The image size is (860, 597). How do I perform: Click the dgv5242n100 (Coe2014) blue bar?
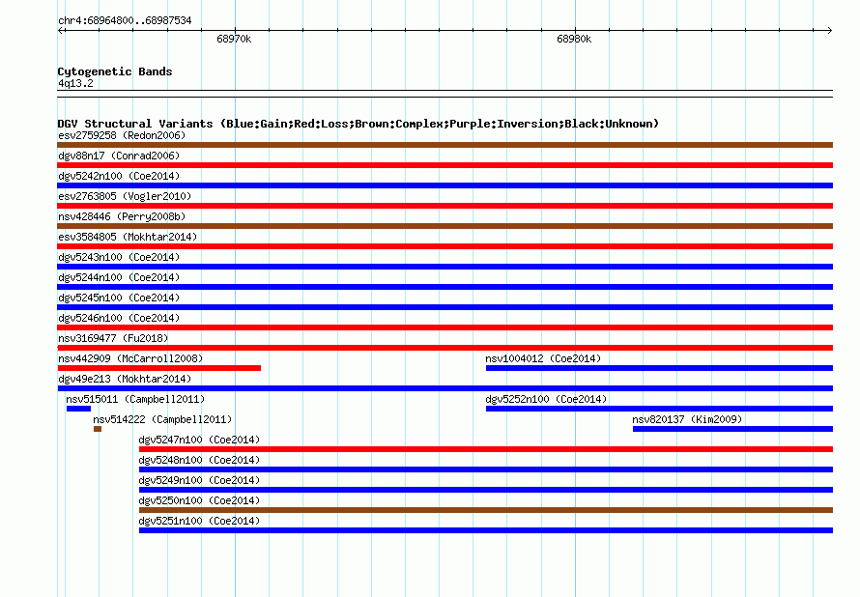coord(444,185)
